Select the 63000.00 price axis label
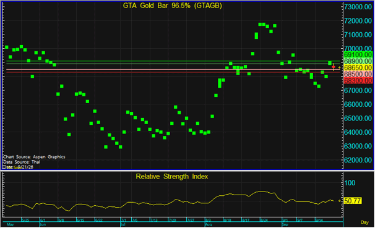Screen dimensions: 375x228 [358, 146]
